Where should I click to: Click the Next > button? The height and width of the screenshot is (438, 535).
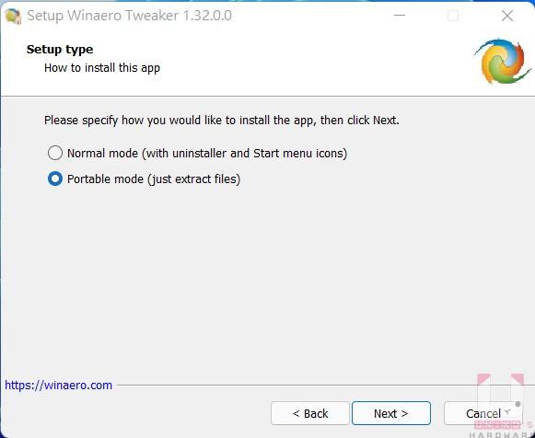(x=391, y=413)
